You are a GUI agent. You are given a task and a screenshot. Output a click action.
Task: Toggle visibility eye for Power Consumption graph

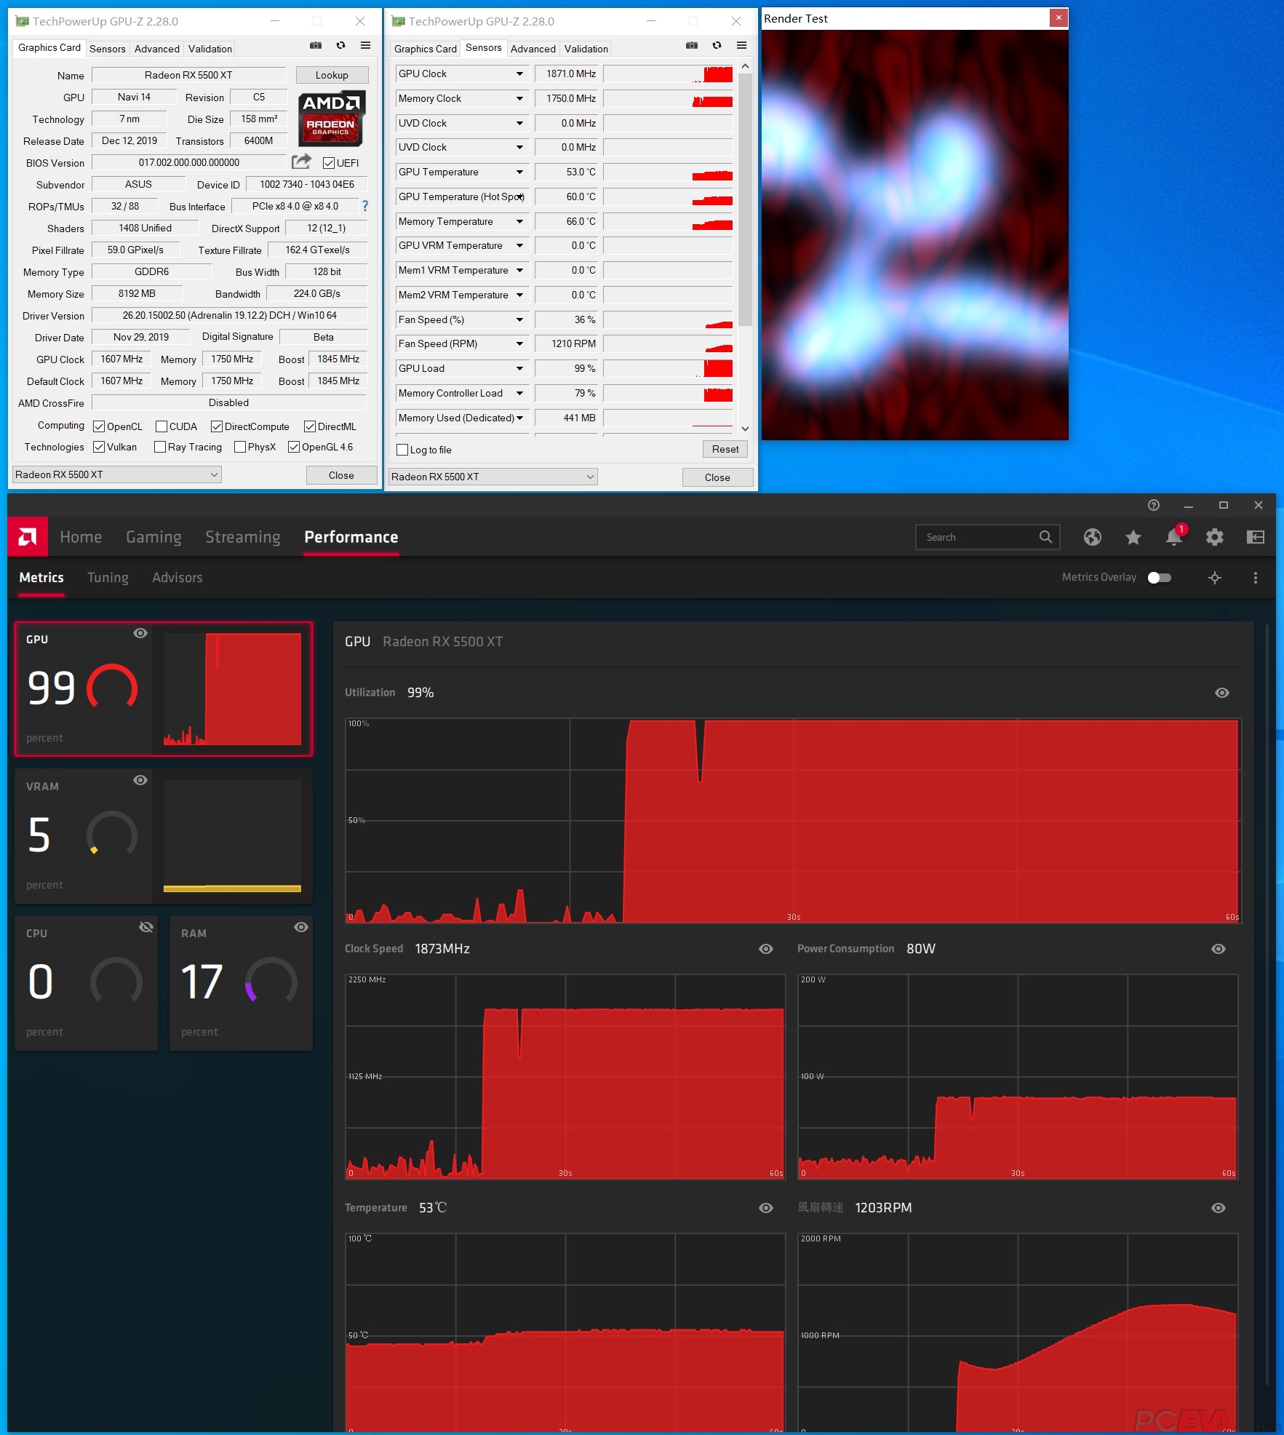coord(1219,949)
